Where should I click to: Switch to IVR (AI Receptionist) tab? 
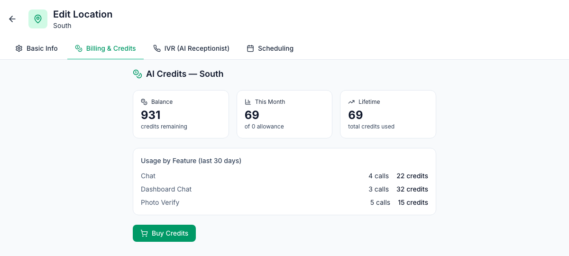click(x=191, y=48)
